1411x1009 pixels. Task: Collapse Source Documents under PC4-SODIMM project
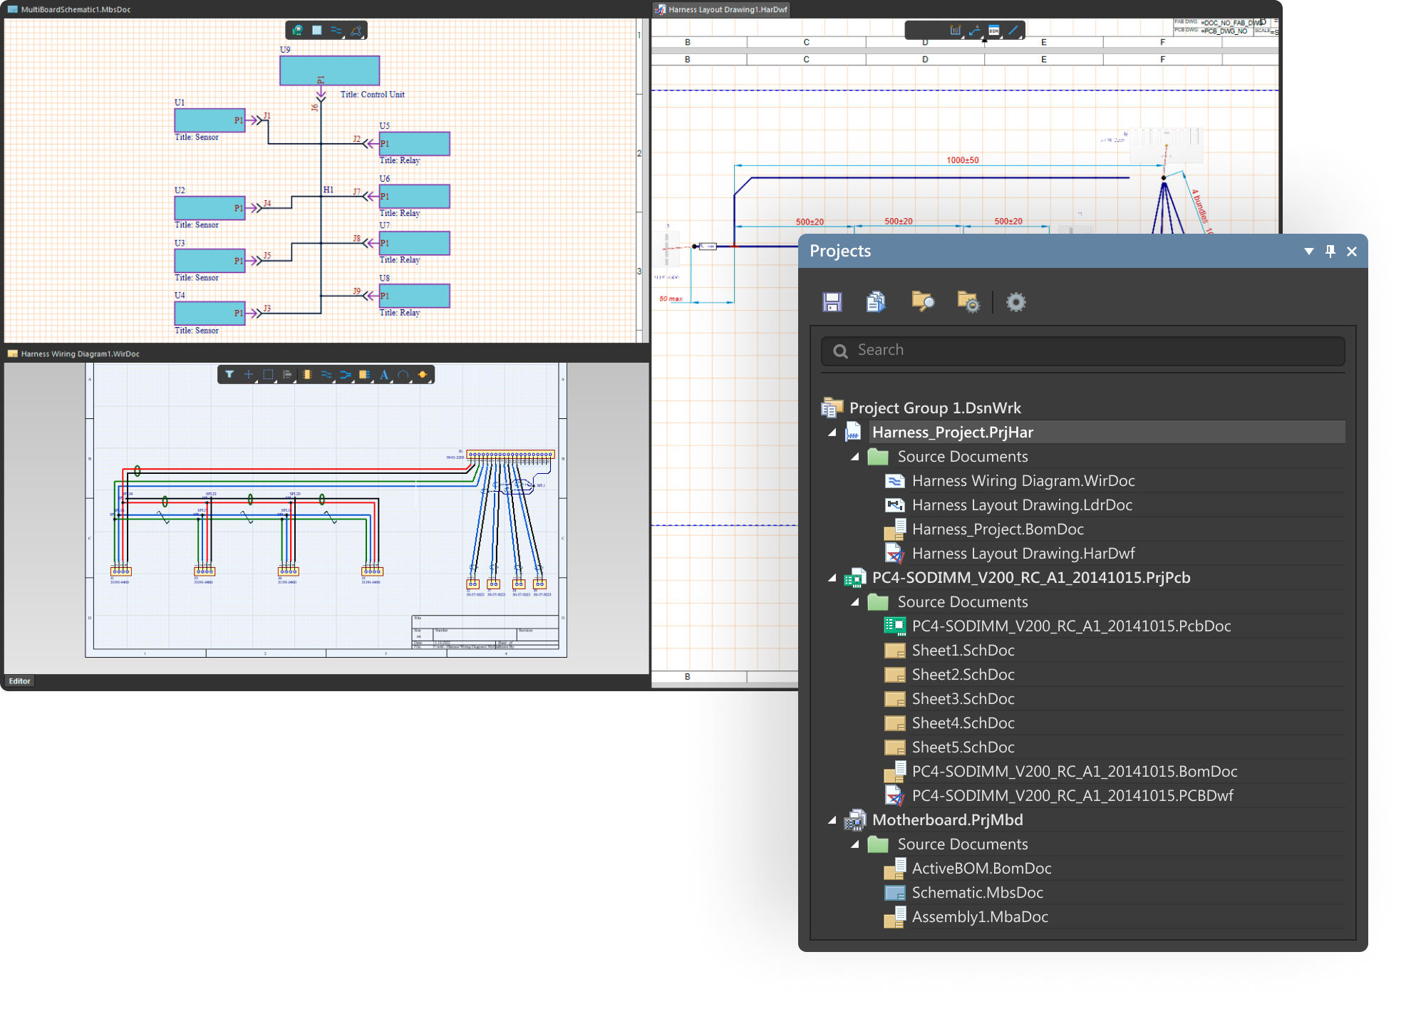855,602
